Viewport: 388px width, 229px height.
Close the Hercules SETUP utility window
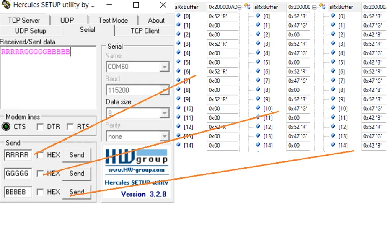(163, 5)
